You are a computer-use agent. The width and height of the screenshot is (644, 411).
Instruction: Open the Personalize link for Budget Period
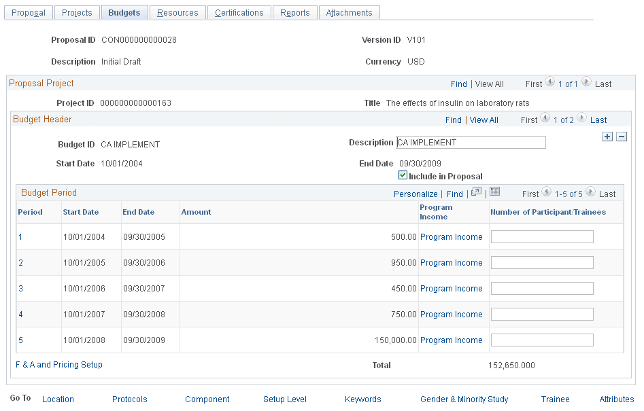coord(416,193)
